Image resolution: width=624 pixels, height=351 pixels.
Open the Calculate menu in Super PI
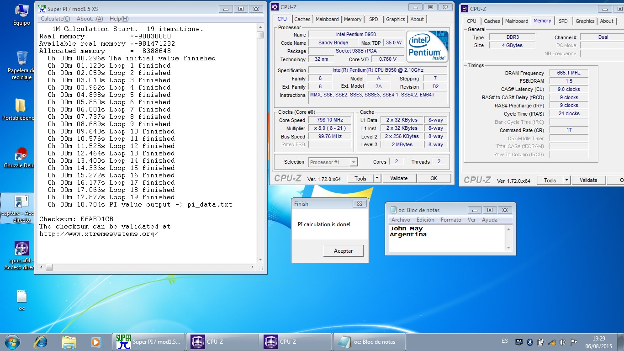[55, 19]
